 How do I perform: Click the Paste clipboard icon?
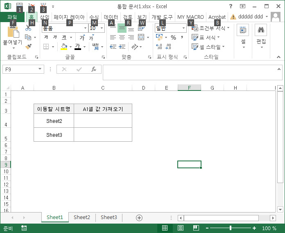[x=13, y=32]
